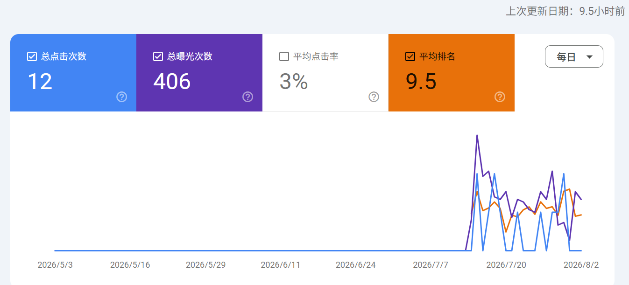This screenshot has height=285, width=629.
Task: Click the 2026/6/24 axis date label
Action: [355, 265]
